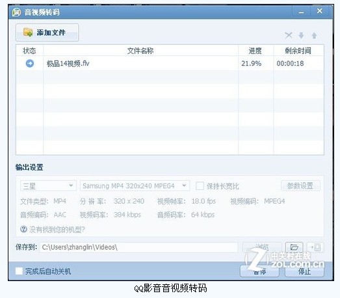Click the 添加文件 button
340x298 pixels.
click(x=47, y=33)
